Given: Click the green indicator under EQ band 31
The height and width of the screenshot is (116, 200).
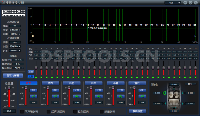Looking at the screenshot, I should [195, 77].
